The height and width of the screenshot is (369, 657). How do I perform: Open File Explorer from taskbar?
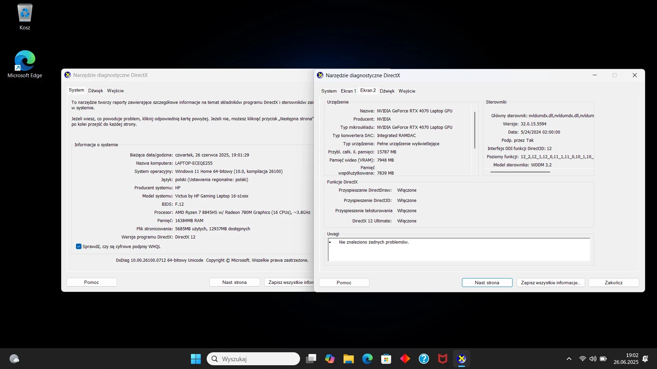pyautogui.click(x=348, y=359)
